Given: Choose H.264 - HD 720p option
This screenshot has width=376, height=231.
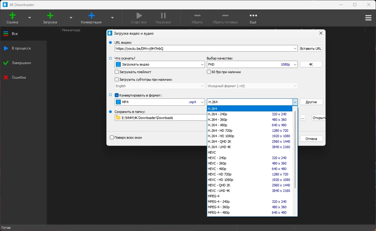Looking at the screenshot, I should [250, 130].
